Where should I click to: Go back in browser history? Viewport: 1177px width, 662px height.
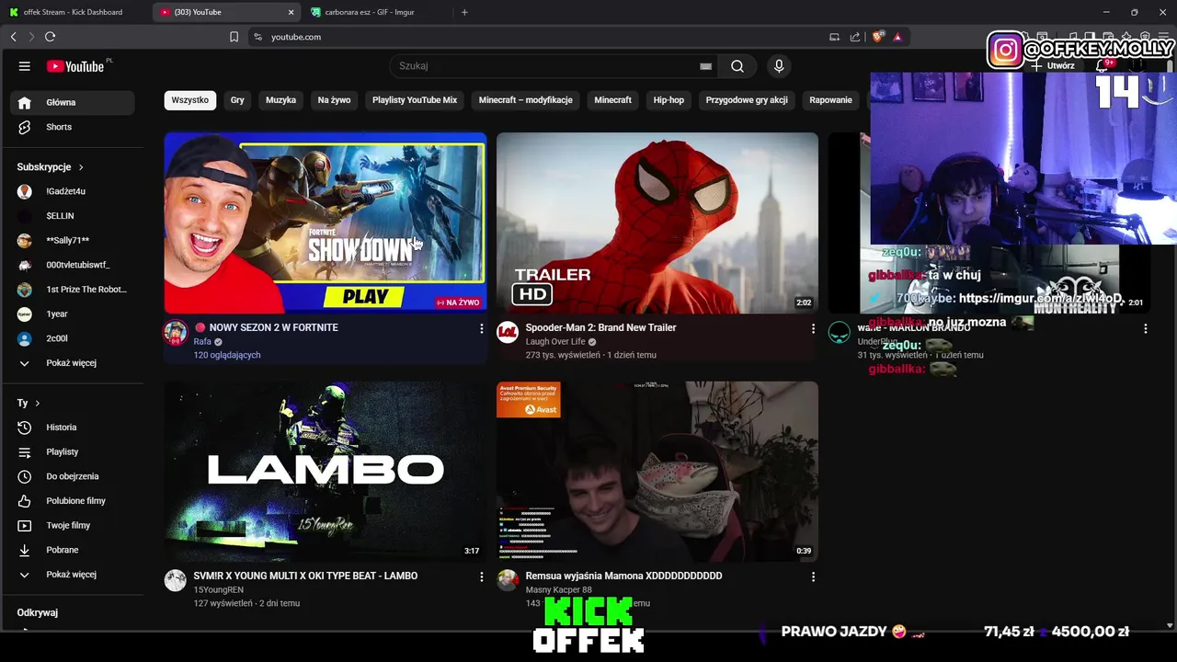click(x=13, y=37)
